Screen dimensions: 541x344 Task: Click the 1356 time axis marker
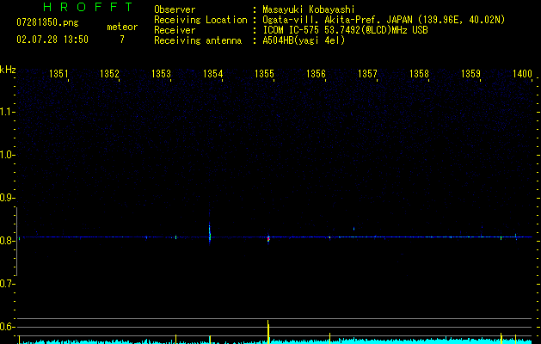pos(316,74)
